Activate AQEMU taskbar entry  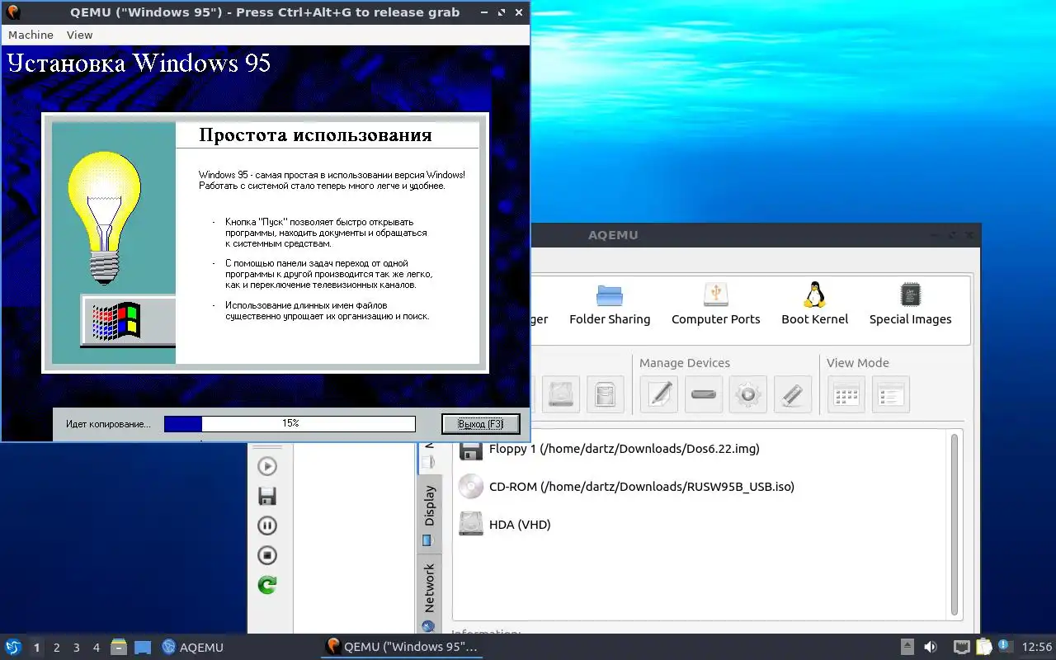point(193,647)
